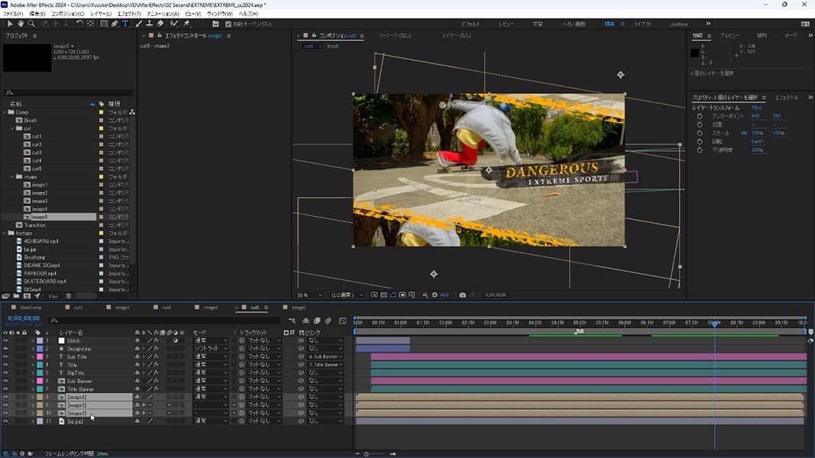Viewport: 815px width, 458px height.
Task: Select the Hand tool in toolbar
Action: (21, 24)
